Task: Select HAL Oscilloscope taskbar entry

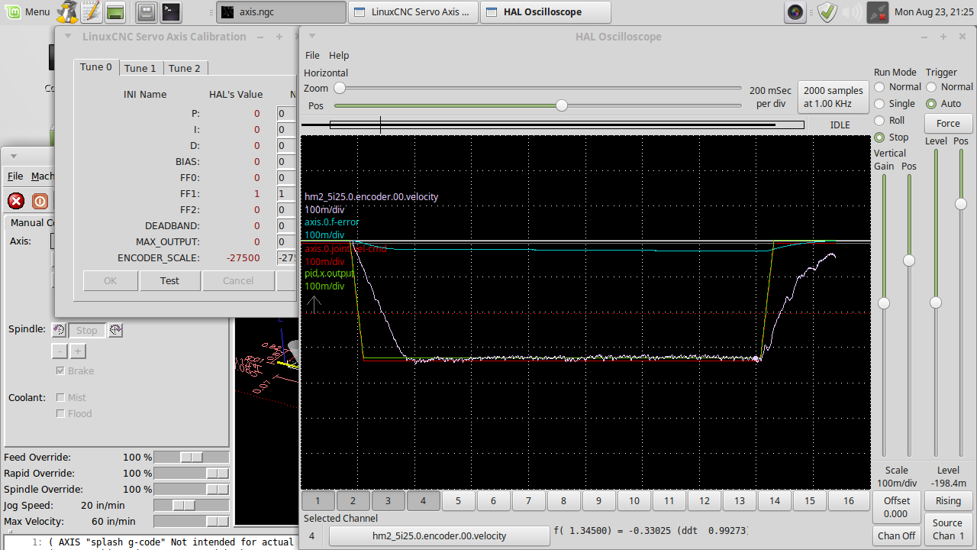Action: point(546,11)
